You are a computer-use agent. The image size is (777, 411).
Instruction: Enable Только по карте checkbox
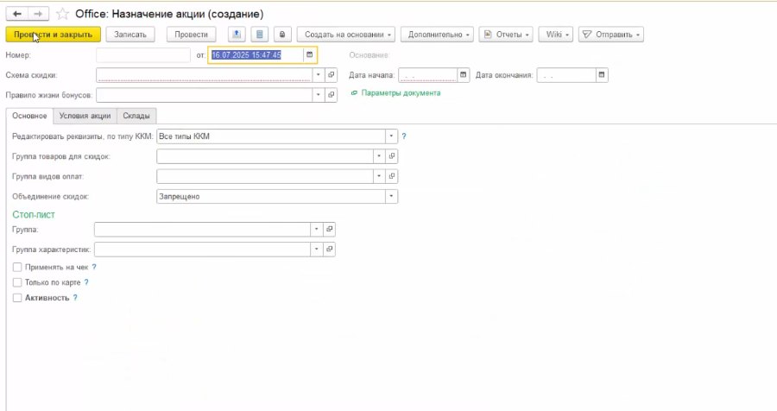(17, 282)
